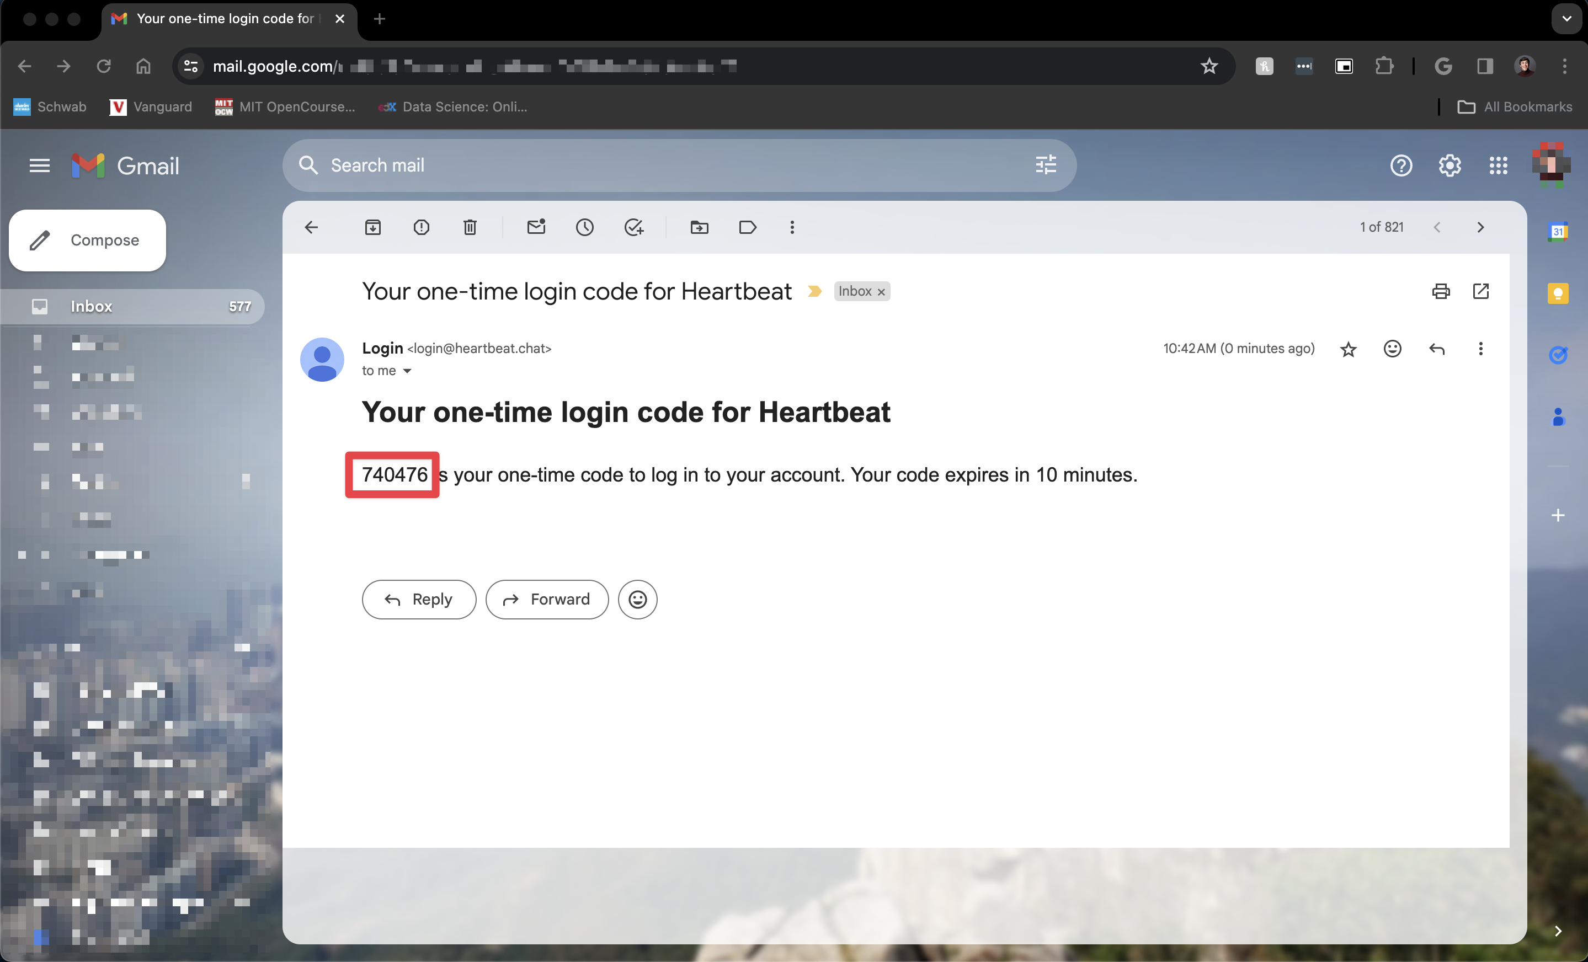Image resolution: width=1588 pixels, height=962 pixels.
Task: Go to browser home page
Action: [143, 66]
